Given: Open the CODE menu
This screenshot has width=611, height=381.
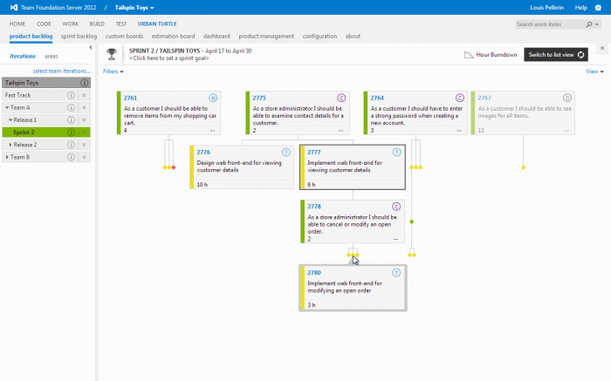Looking at the screenshot, I should tap(44, 24).
